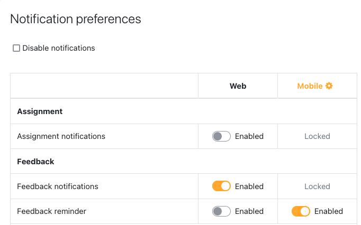Enable Assignment notifications Web toggle

221,136
